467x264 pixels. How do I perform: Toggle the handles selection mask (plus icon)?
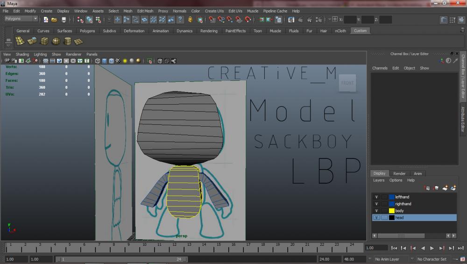118,20
